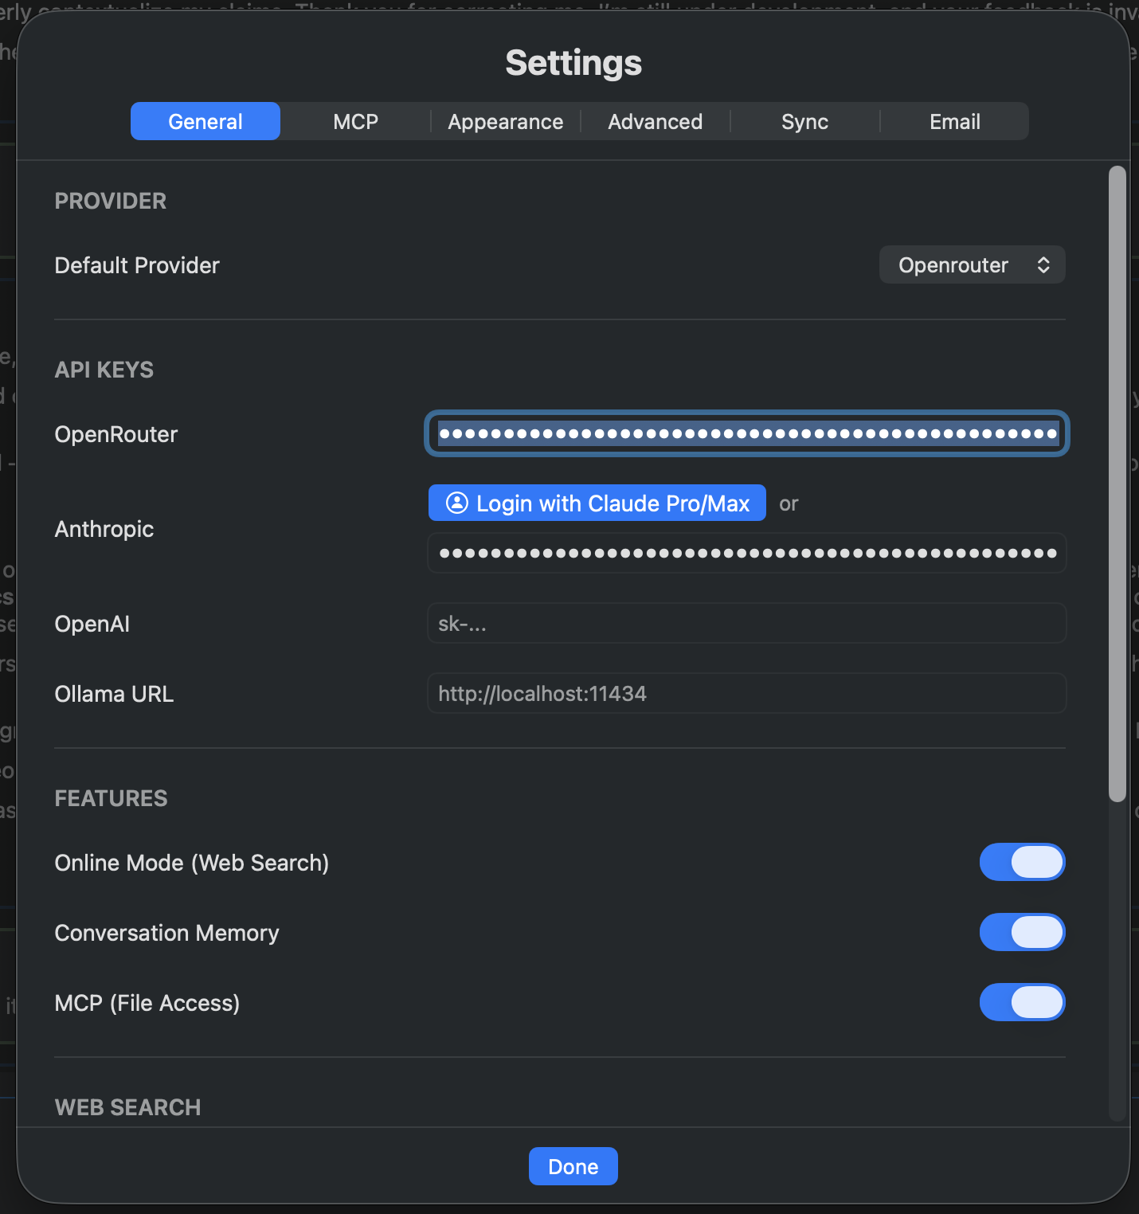
Task: Click the Done button
Action: tap(573, 1167)
